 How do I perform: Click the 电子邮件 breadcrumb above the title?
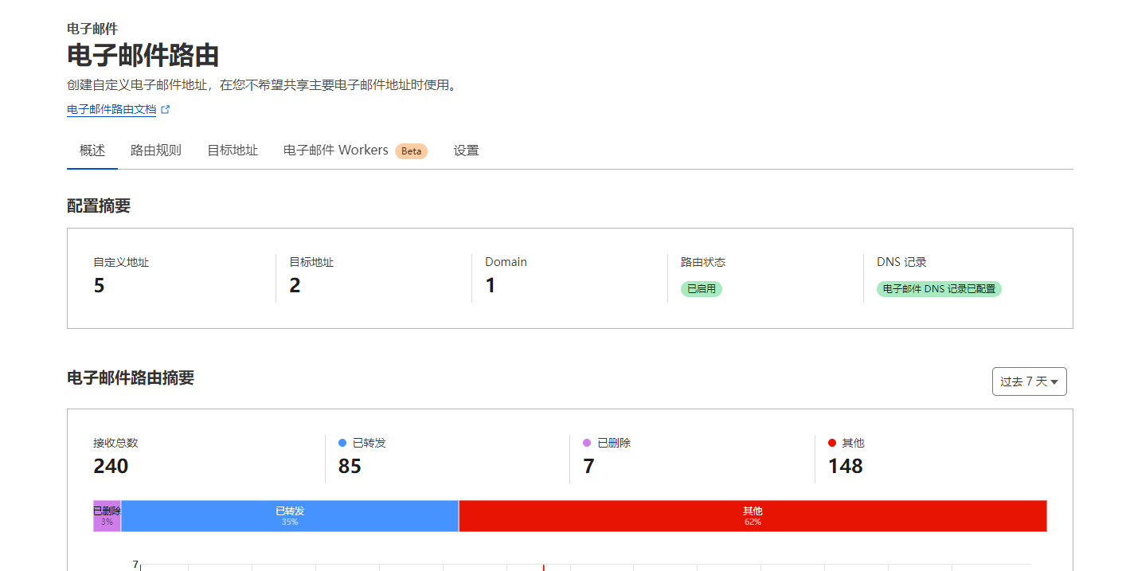[x=92, y=29]
